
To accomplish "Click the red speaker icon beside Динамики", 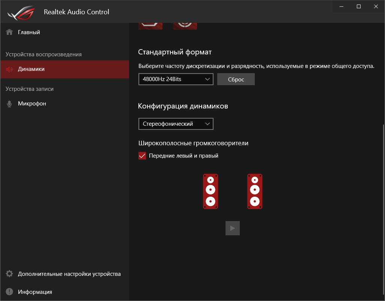I will point(9,69).
